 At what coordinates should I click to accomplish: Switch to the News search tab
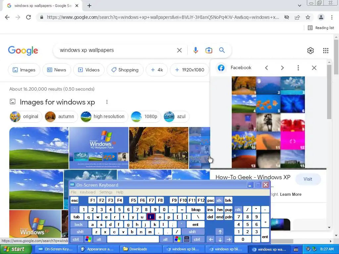(x=57, y=70)
